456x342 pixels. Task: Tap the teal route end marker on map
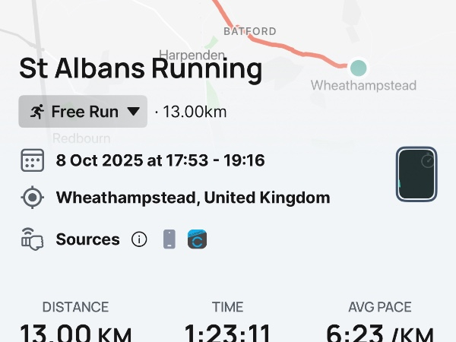coord(358,67)
